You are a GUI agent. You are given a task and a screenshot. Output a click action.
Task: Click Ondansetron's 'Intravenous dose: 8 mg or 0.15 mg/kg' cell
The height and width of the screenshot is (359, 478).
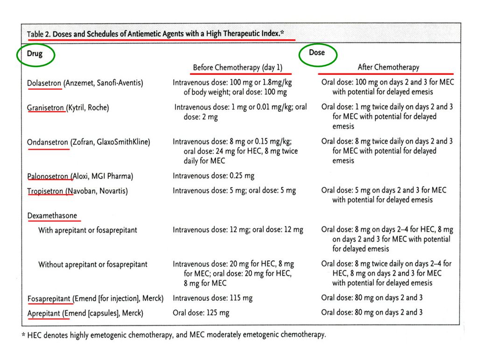(x=235, y=151)
